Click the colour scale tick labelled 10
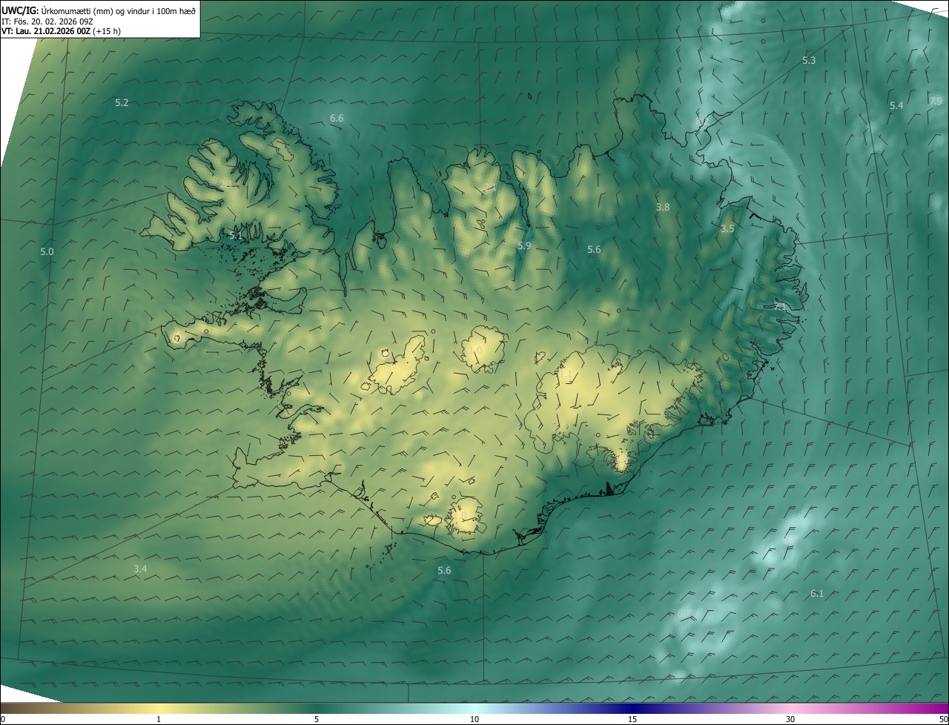 pyautogui.click(x=474, y=719)
